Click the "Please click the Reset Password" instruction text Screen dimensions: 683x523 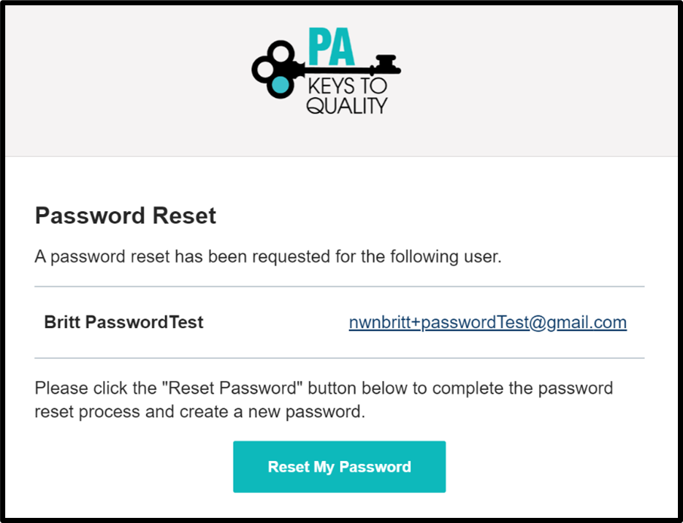pos(324,400)
